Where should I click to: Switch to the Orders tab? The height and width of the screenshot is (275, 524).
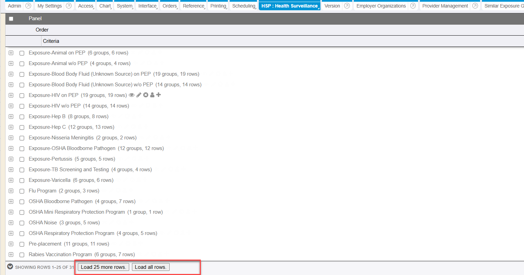point(170,6)
